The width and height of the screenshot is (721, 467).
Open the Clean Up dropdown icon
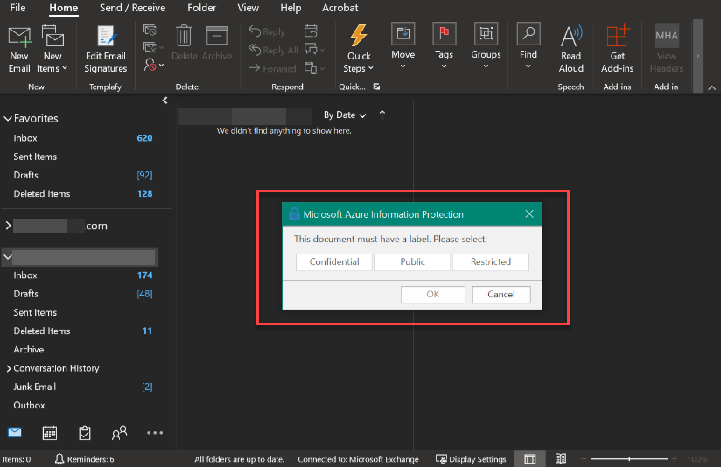(x=153, y=47)
